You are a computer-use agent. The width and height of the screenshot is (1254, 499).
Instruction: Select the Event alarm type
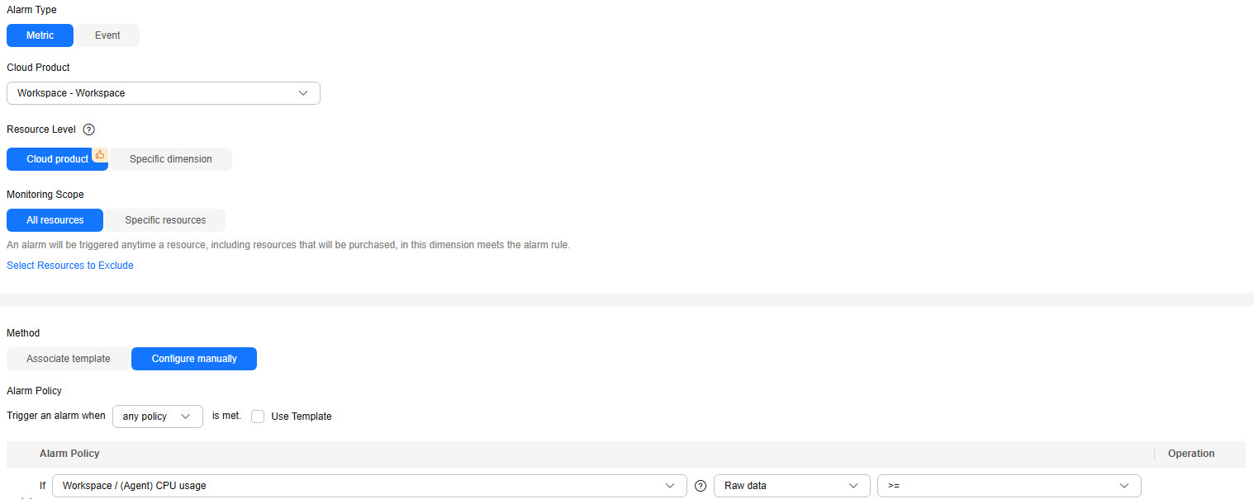(107, 35)
